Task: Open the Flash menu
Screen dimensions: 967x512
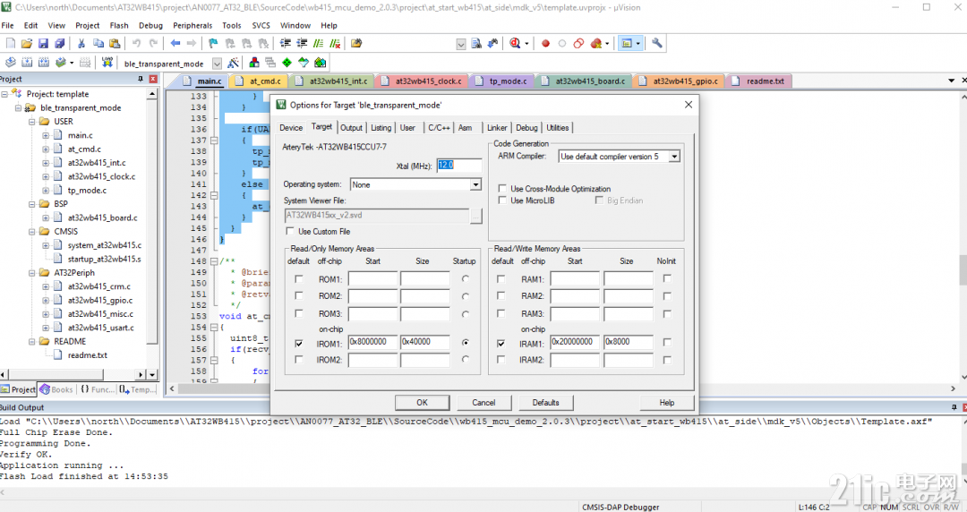Action: coord(119,25)
